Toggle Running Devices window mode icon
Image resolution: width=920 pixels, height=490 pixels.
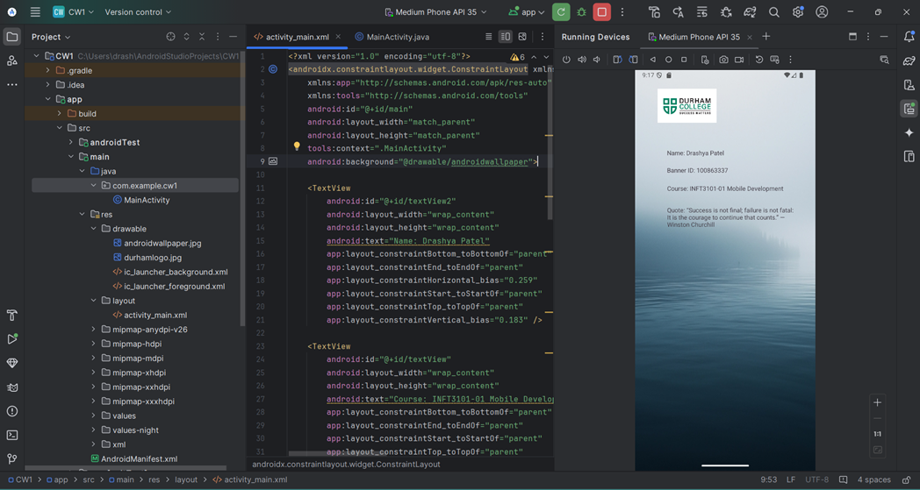click(852, 36)
